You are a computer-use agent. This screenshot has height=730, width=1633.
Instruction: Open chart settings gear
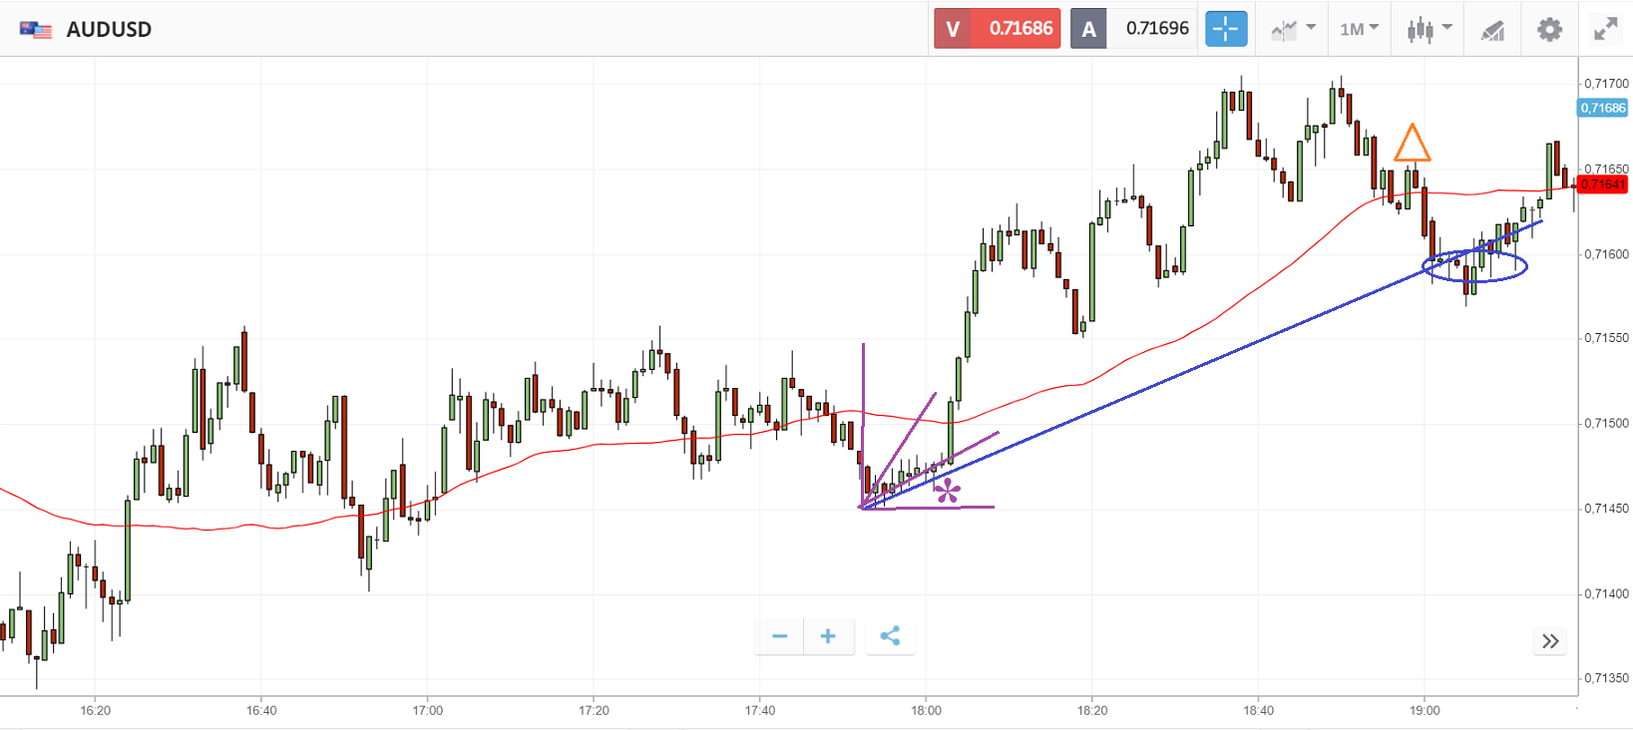[1549, 30]
